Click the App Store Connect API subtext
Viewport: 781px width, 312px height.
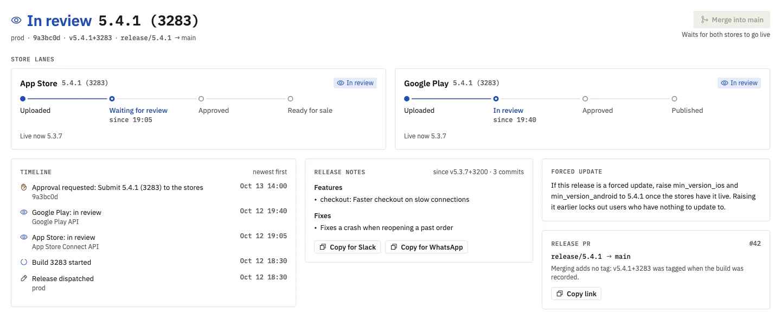65,247
